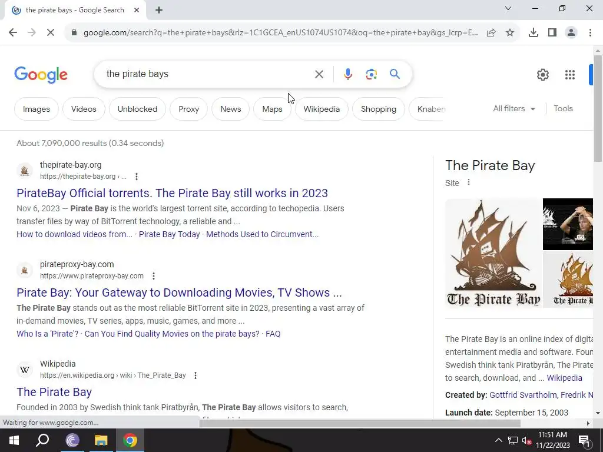Open Google apps grid
This screenshot has width=603, height=452.
click(x=570, y=75)
